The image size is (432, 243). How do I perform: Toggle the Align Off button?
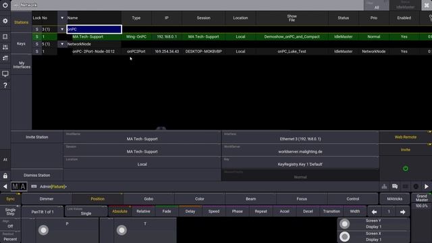coord(11,224)
